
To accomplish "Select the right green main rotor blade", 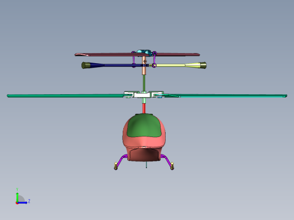I will (226, 96).
